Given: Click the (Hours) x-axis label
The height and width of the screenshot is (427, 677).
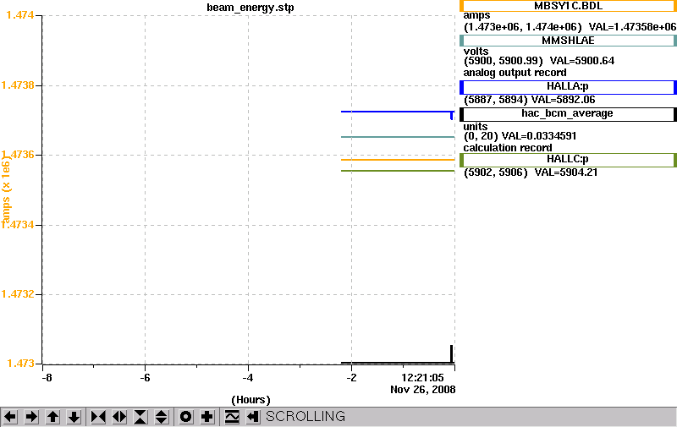Looking at the screenshot, I should pos(250,400).
